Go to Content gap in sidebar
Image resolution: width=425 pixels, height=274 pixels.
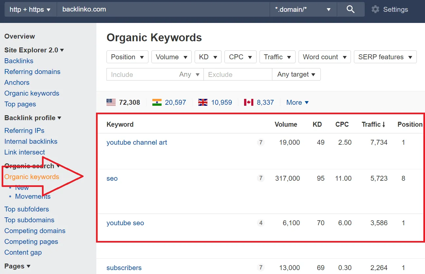pos(23,252)
